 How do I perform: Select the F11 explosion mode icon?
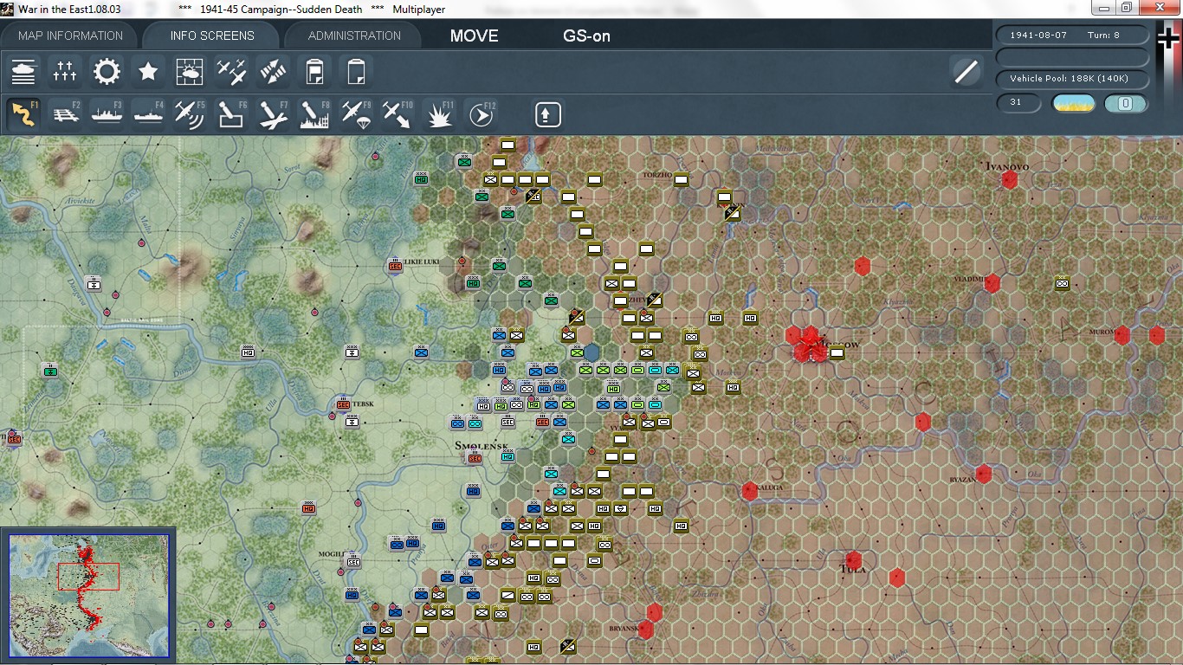pyautogui.click(x=439, y=114)
